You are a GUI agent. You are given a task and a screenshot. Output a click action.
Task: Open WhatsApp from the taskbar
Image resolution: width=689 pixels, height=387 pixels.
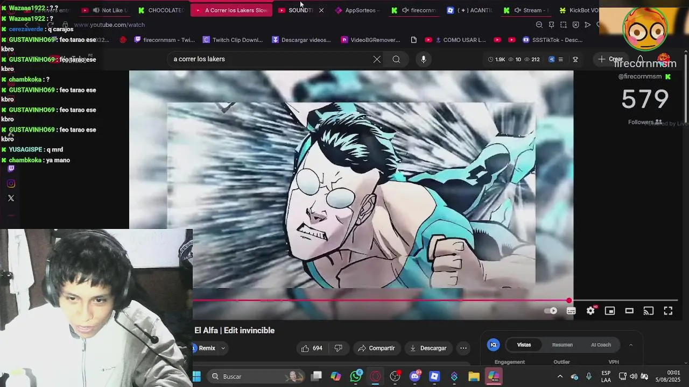click(356, 377)
